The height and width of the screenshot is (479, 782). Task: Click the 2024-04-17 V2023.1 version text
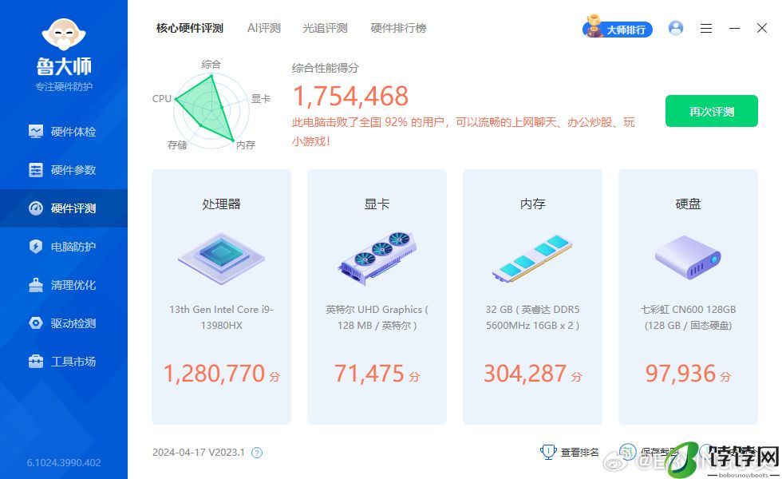coord(199,453)
